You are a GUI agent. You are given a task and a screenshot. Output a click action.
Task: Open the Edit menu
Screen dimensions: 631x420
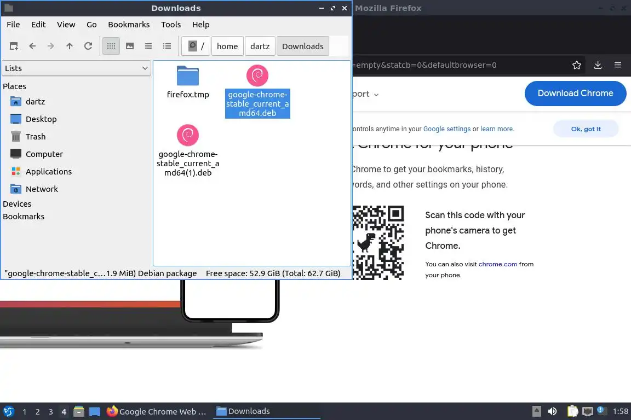(x=38, y=25)
